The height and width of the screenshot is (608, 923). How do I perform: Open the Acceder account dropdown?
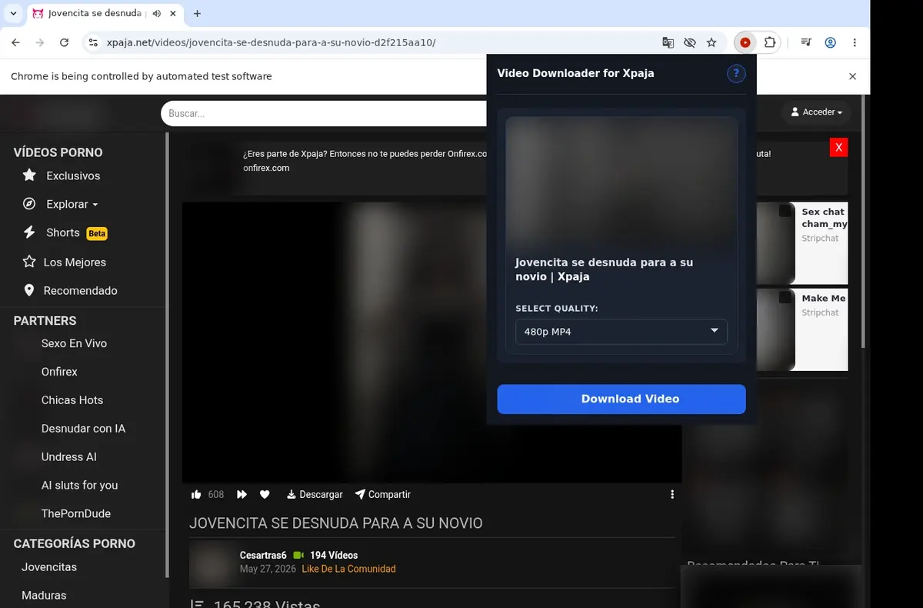tap(817, 112)
